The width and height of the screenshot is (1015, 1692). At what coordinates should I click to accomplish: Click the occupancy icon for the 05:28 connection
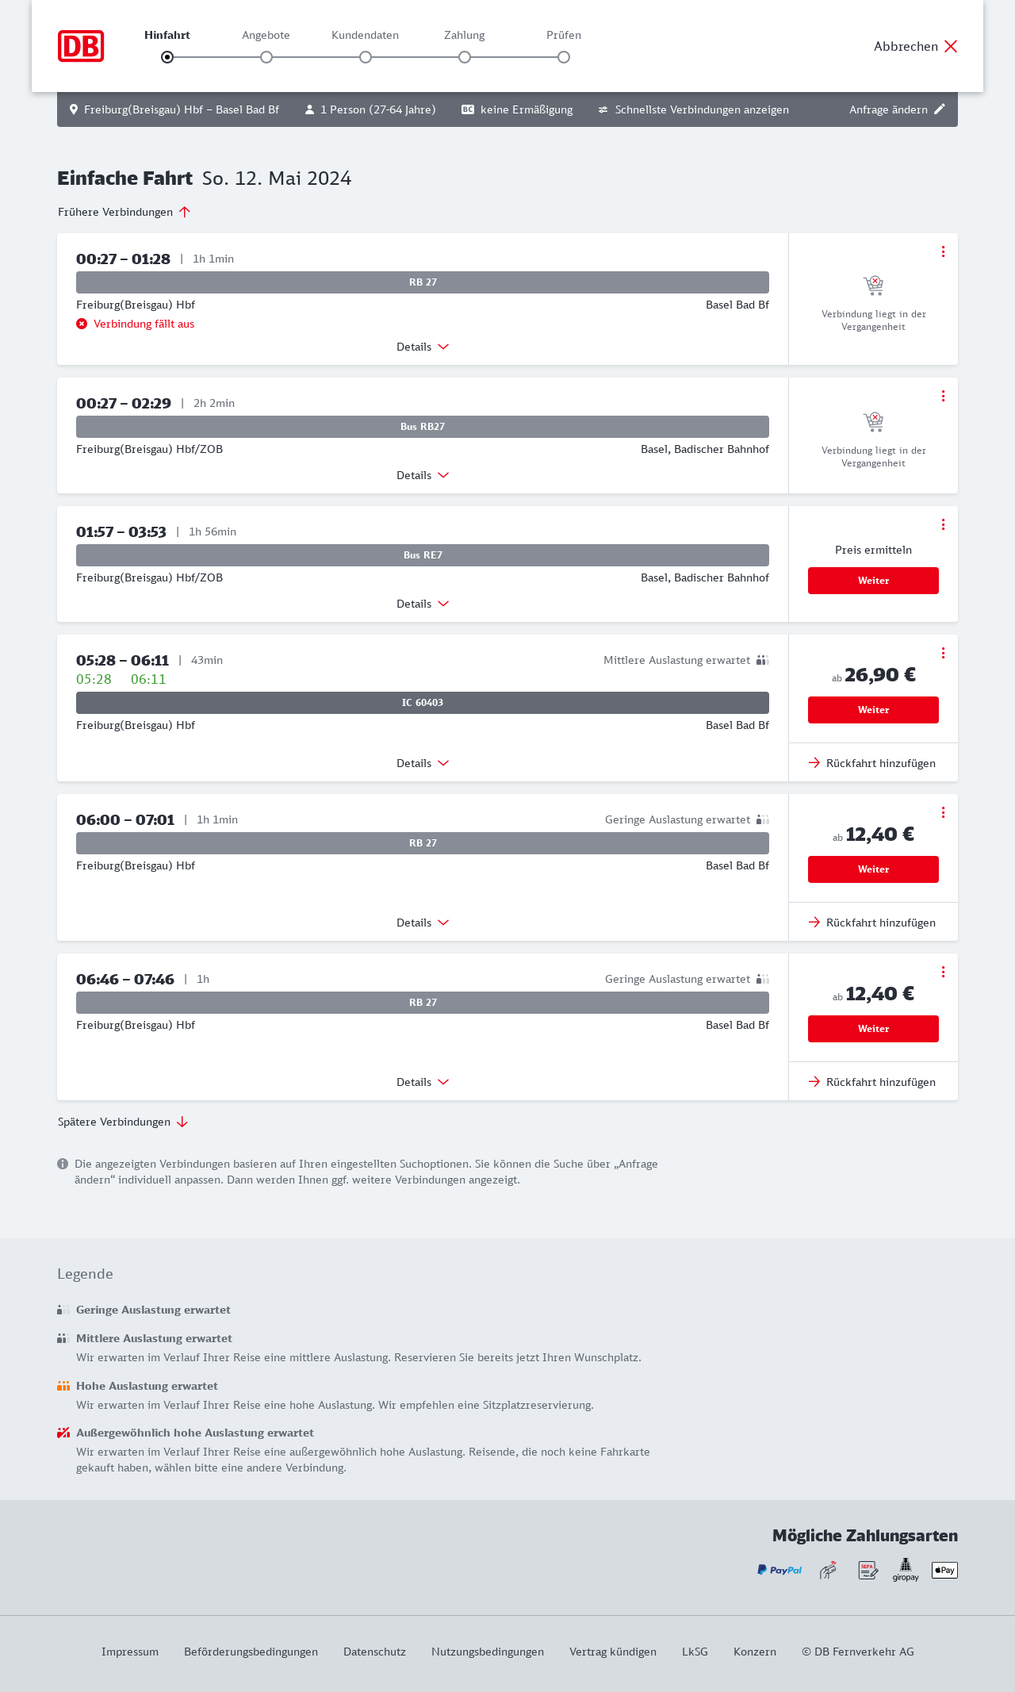(763, 660)
